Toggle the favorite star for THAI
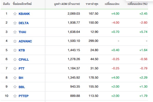 pos(15,32)
